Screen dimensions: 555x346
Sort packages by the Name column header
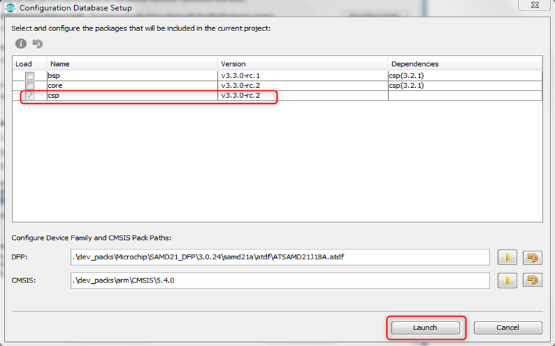pyautogui.click(x=131, y=64)
